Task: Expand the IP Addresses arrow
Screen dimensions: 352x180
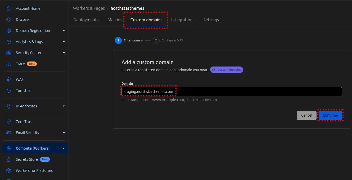Action: (64, 106)
